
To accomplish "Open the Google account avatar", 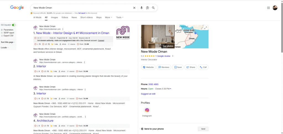I will pyautogui.click(x=275, y=8).
